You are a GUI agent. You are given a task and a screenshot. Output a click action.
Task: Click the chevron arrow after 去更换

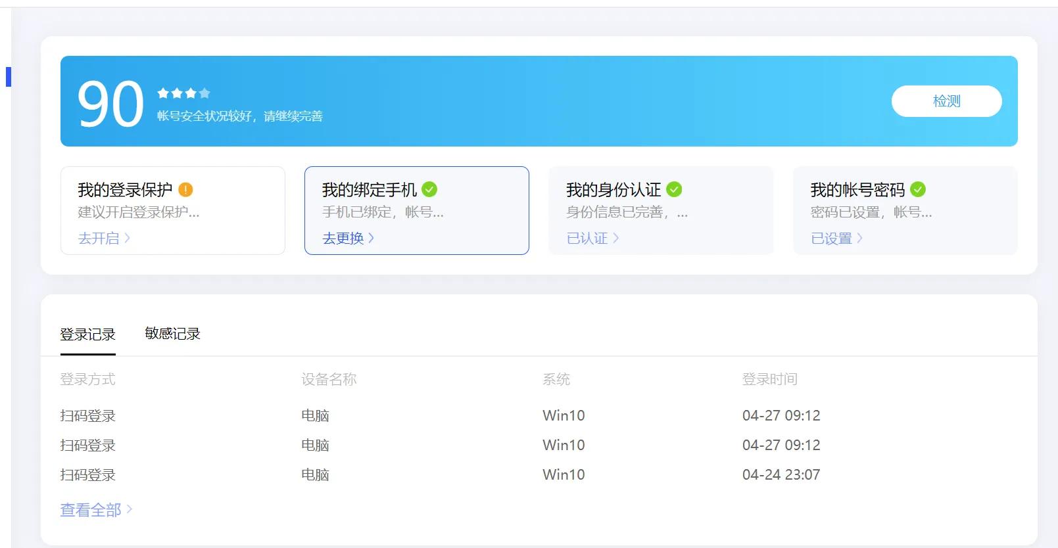pos(372,238)
